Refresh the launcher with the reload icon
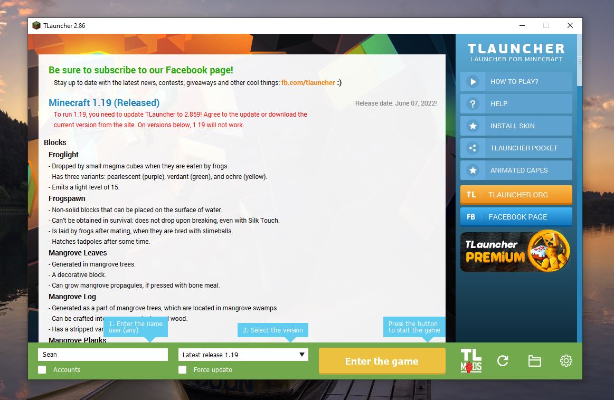Viewport: 614px width, 400px height. (x=503, y=361)
